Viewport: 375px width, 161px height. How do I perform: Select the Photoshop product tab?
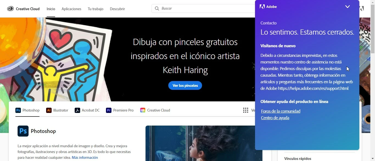tap(27, 110)
